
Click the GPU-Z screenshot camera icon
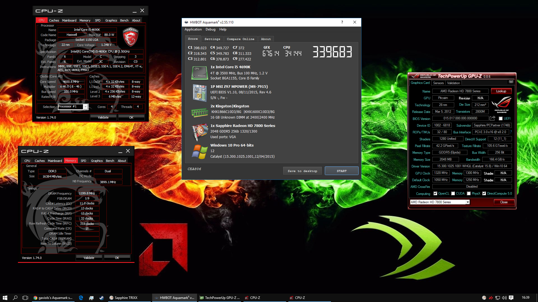[511, 82]
